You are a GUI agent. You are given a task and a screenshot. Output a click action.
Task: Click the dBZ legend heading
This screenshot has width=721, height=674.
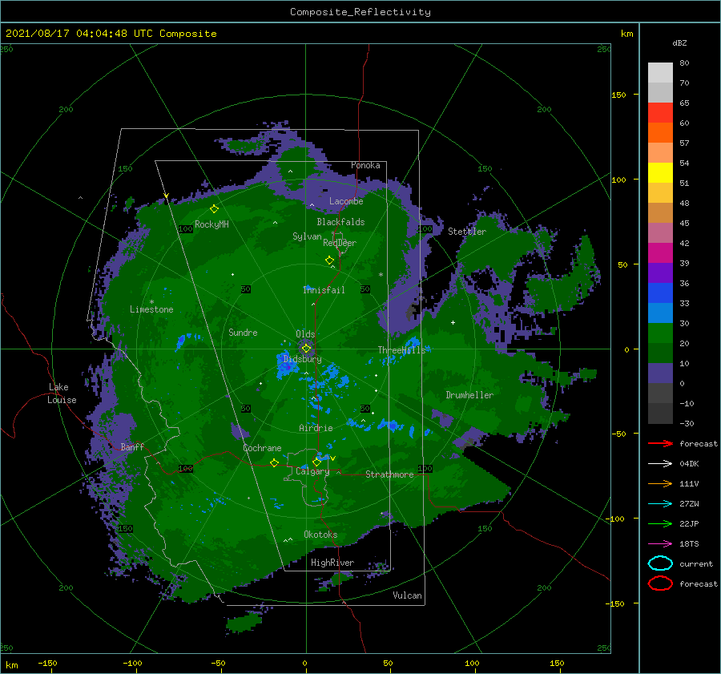click(x=679, y=42)
